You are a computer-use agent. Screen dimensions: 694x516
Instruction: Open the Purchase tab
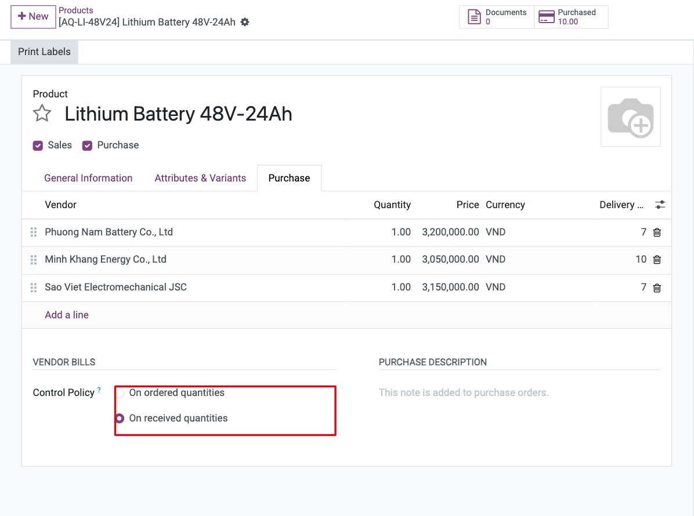pos(289,178)
